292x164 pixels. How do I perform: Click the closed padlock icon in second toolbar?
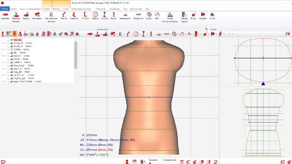click(x=55, y=34)
